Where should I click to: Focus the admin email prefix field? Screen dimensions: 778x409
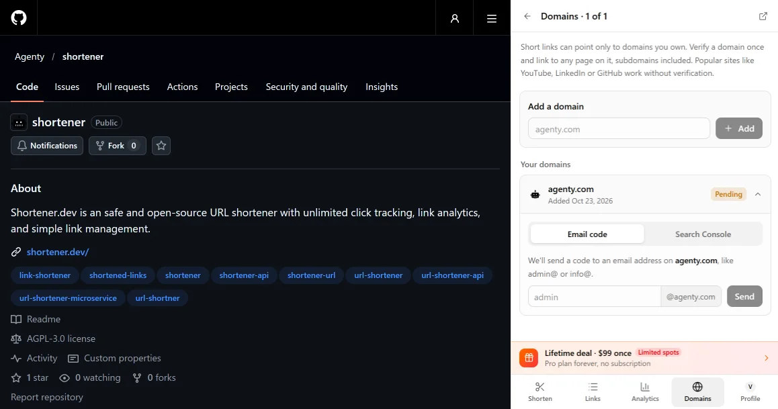click(x=595, y=296)
